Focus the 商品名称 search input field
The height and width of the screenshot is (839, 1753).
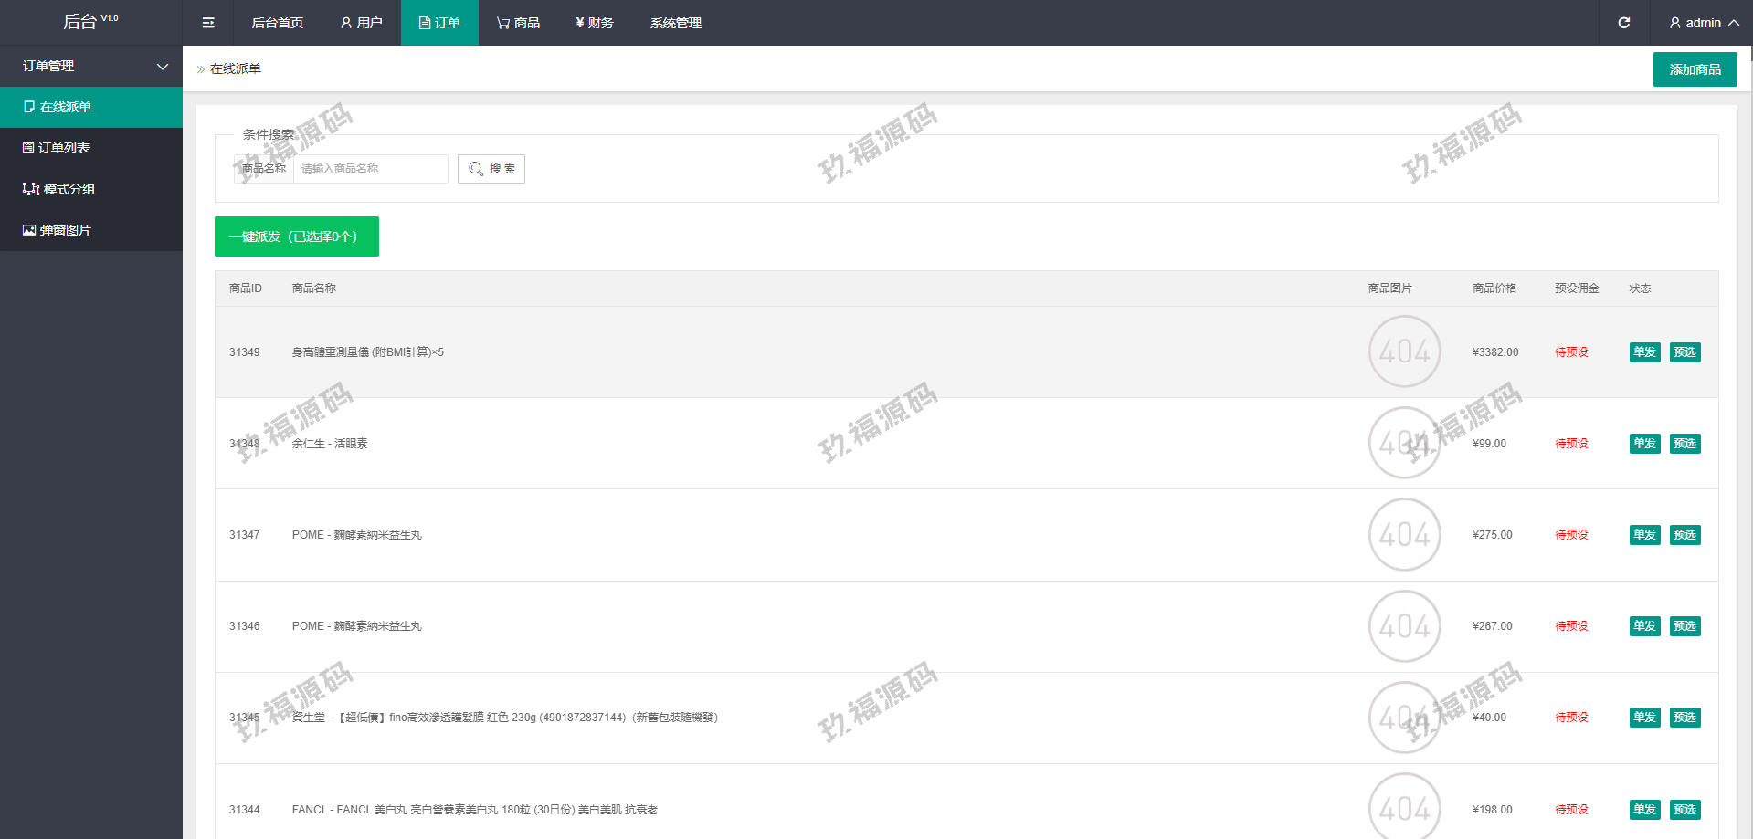pos(370,169)
